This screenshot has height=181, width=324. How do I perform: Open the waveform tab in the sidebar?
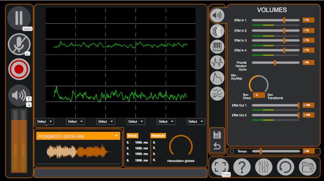click(x=217, y=62)
